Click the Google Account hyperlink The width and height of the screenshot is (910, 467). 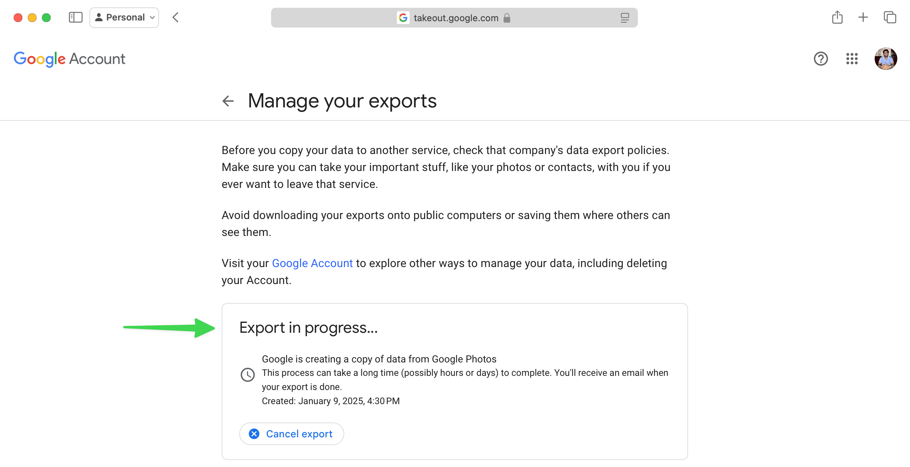[312, 263]
